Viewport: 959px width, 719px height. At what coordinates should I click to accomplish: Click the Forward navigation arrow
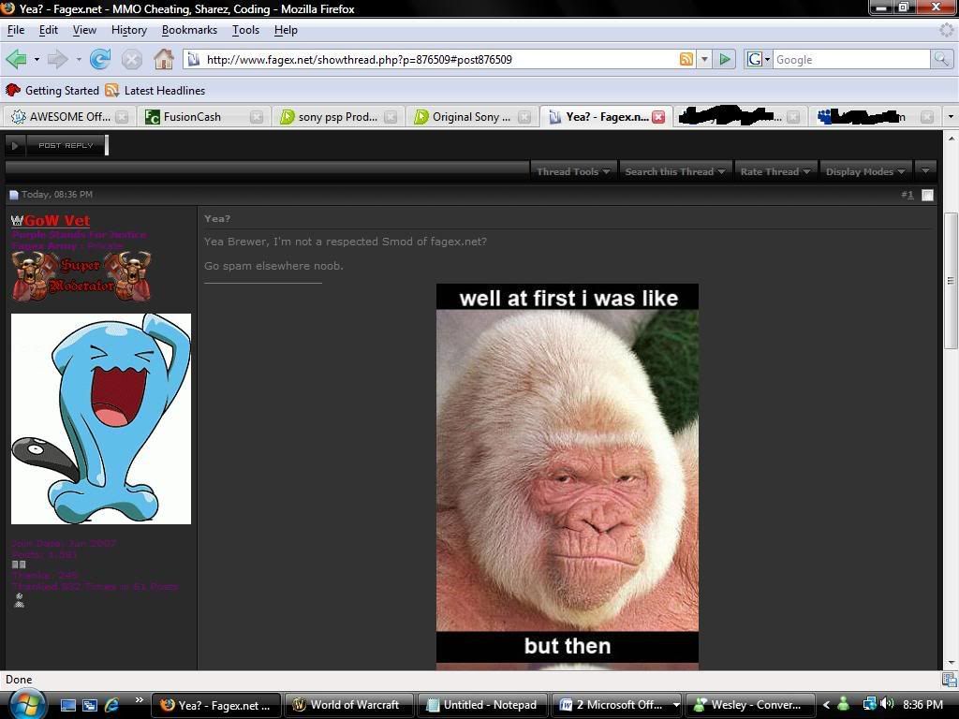[x=57, y=59]
